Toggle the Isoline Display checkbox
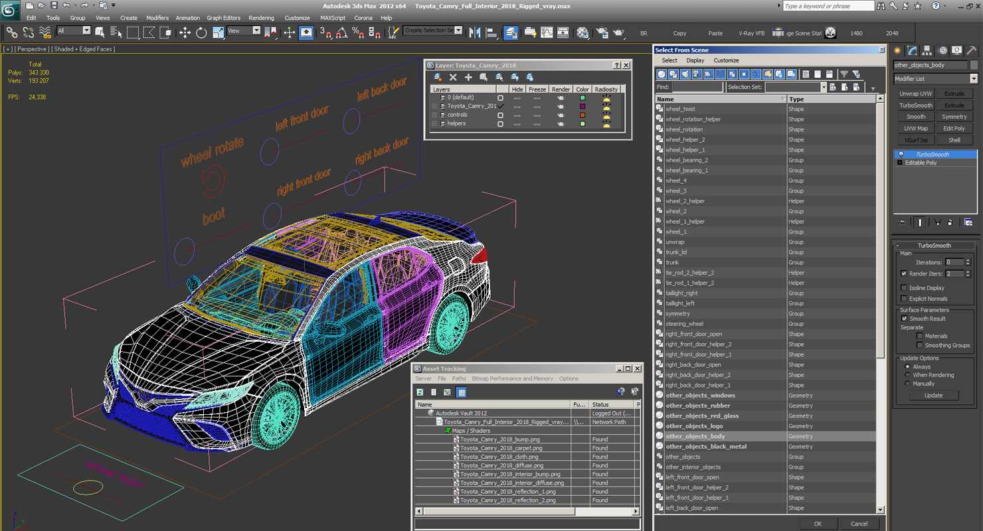The image size is (983, 531). pyautogui.click(x=903, y=288)
